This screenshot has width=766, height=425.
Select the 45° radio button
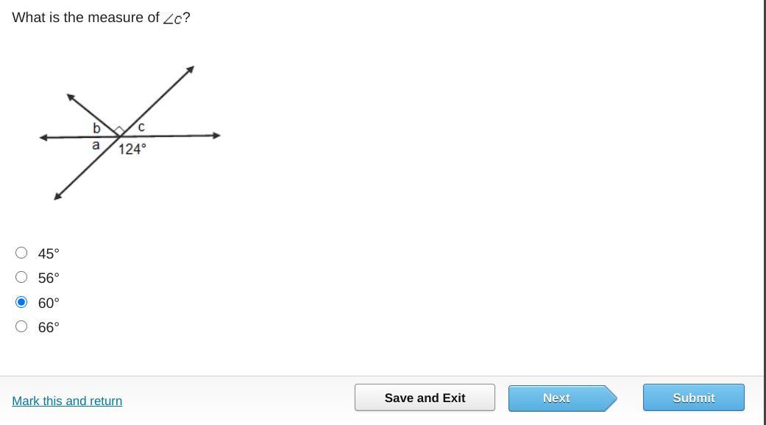coord(21,253)
